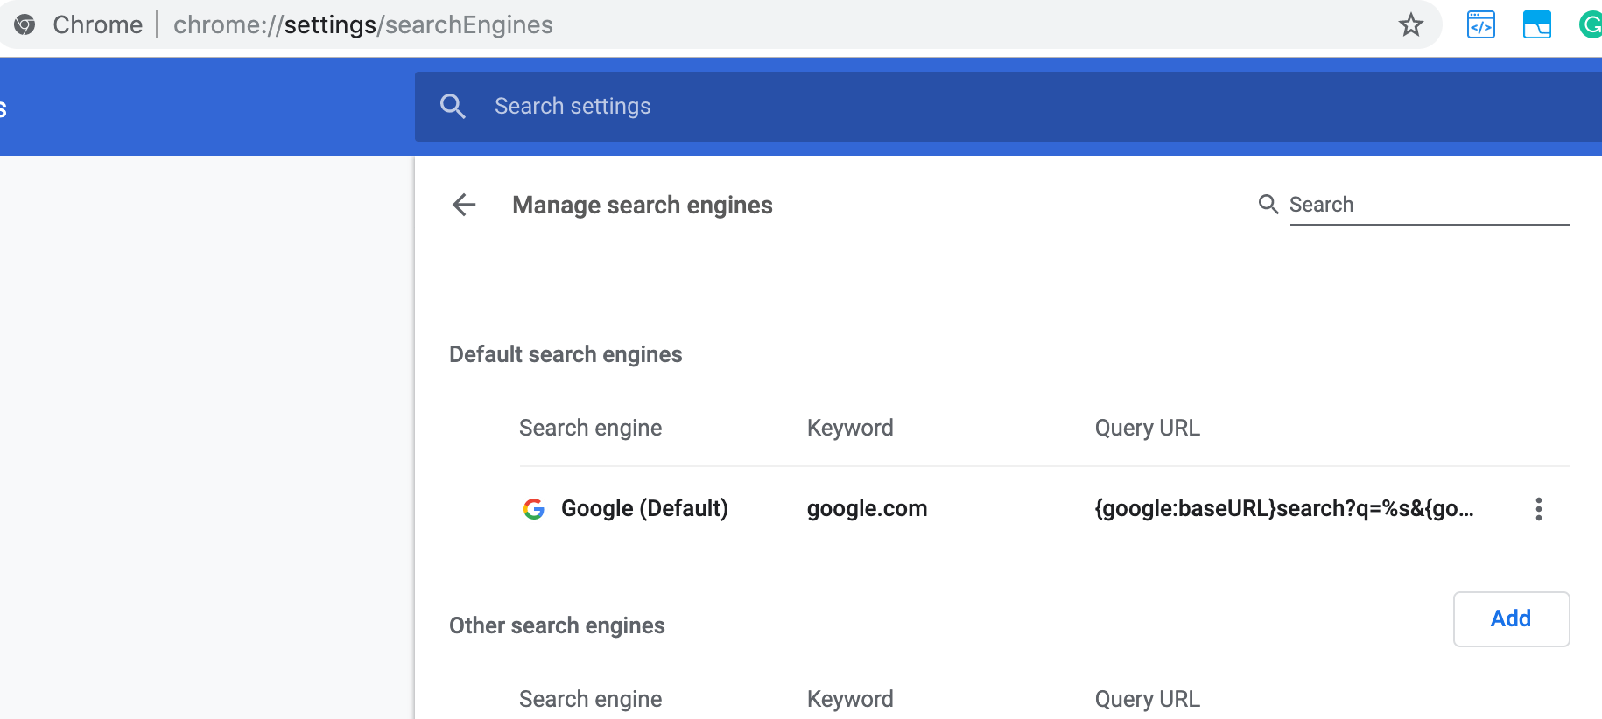Focus the Search settings field

pos(1008,107)
